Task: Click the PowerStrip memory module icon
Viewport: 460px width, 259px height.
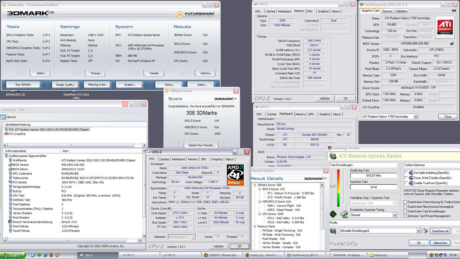Action: click(344, 214)
